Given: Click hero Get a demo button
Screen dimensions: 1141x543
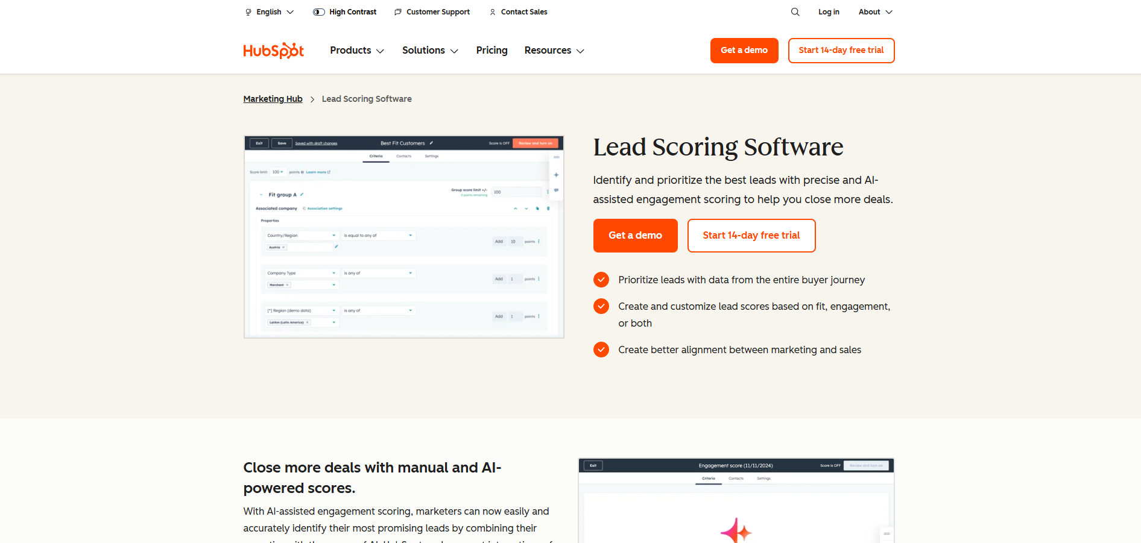Looking at the screenshot, I should (635, 236).
